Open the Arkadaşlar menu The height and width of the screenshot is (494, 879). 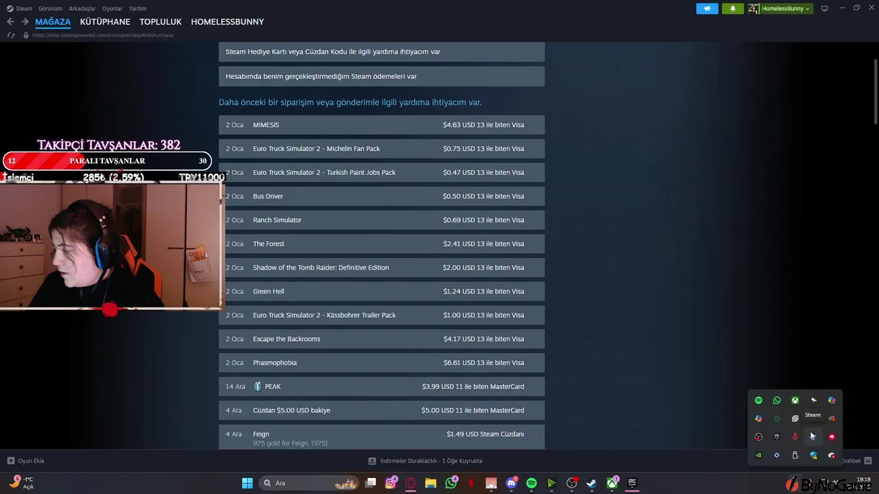coord(82,8)
